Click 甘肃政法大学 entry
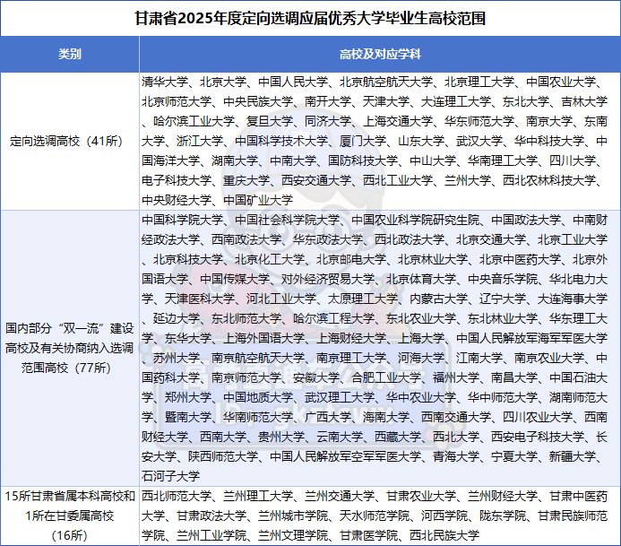The image size is (621, 546). coord(211,516)
